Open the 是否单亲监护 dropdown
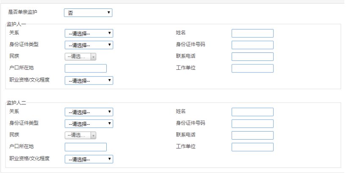 point(88,13)
